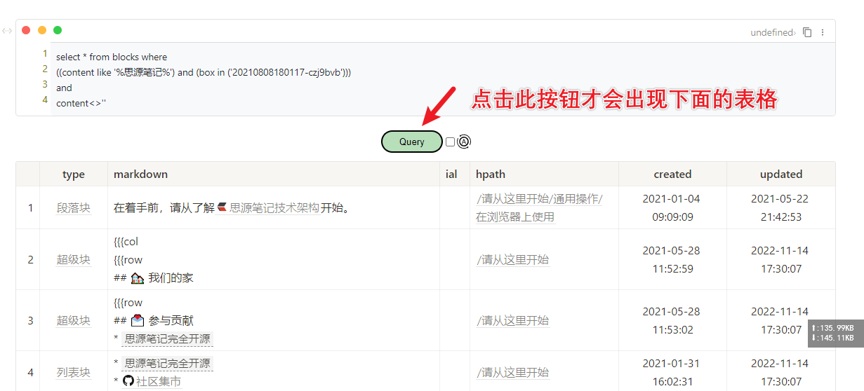
Task: Click the GitHub icon beside 社区集市
Action: [128, 381]
